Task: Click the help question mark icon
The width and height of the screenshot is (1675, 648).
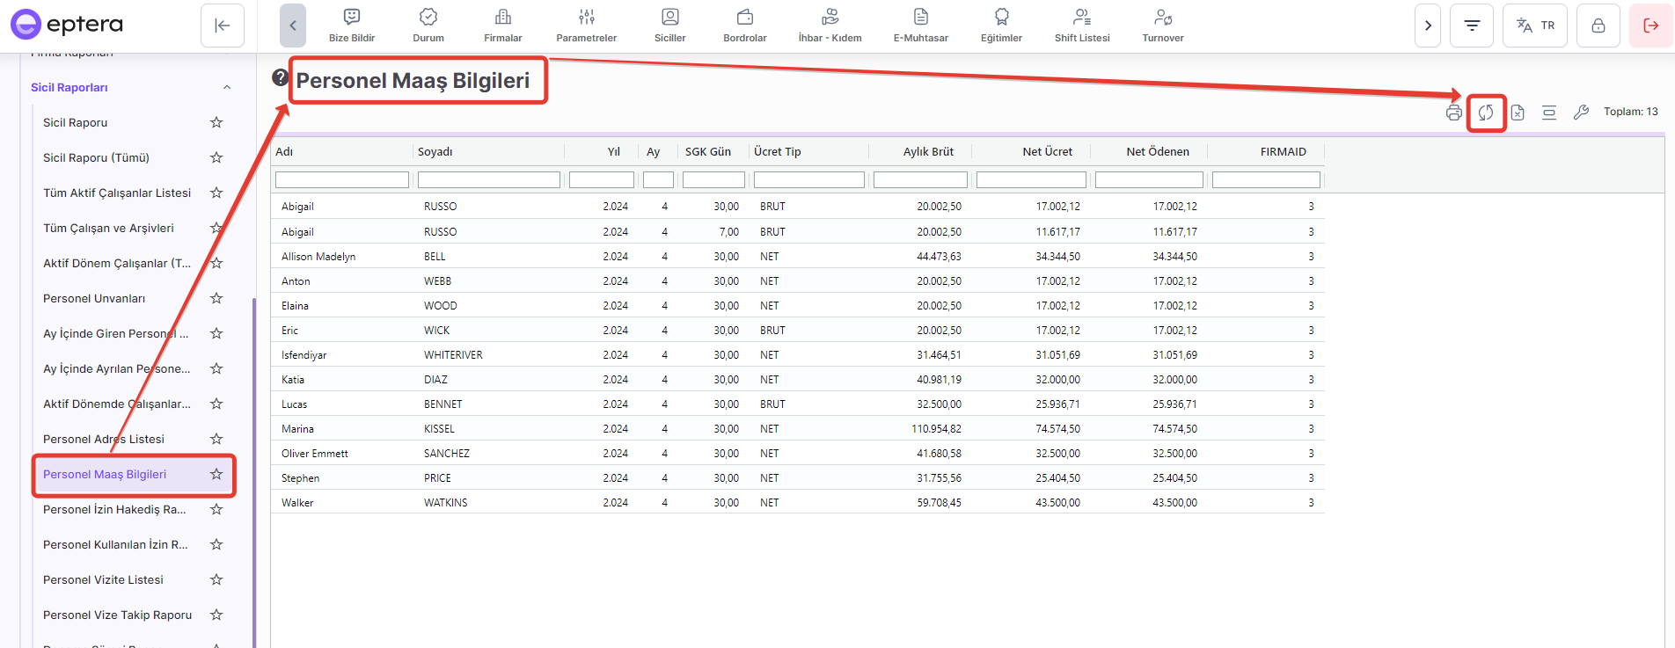Action: pyautogui.click(x=280, y=78)
